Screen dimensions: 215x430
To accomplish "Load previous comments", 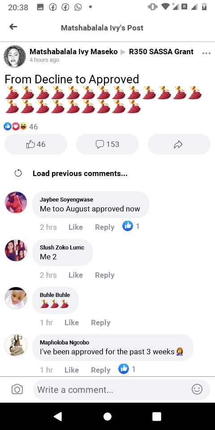I will tap(80, 173).
